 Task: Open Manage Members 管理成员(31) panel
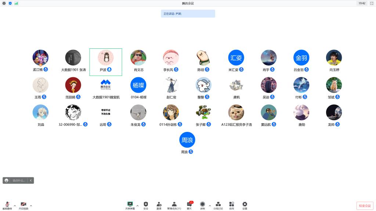click(174, 205)
